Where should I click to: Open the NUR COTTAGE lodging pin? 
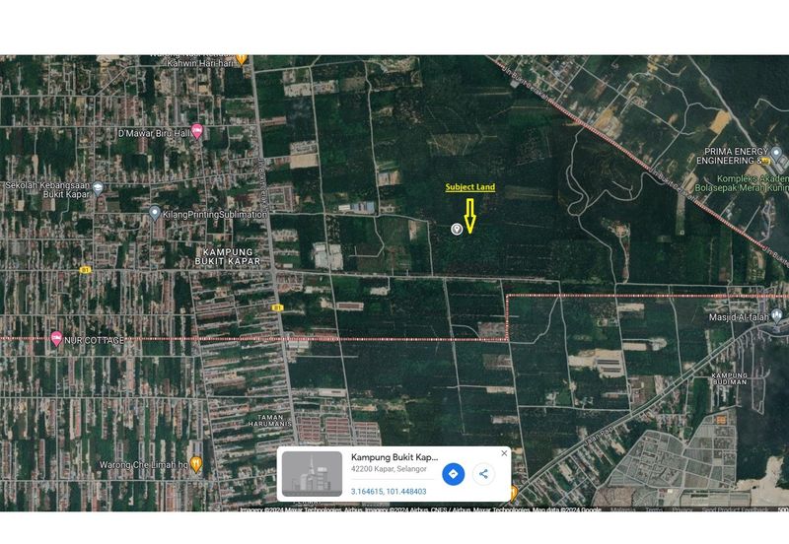tap(56, 339)
